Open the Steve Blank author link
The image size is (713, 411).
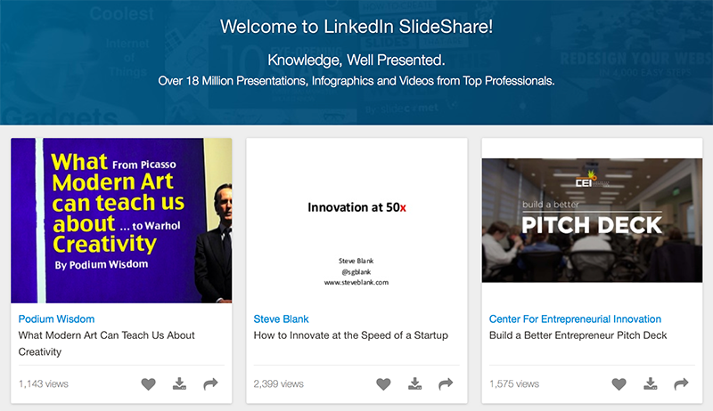[281, 318]
